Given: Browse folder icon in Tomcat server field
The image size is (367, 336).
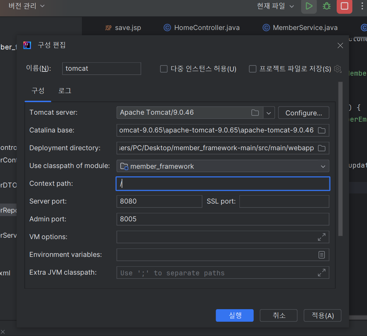Looking at the screenshot, I should pyautogui.click(x=255, y=113).
